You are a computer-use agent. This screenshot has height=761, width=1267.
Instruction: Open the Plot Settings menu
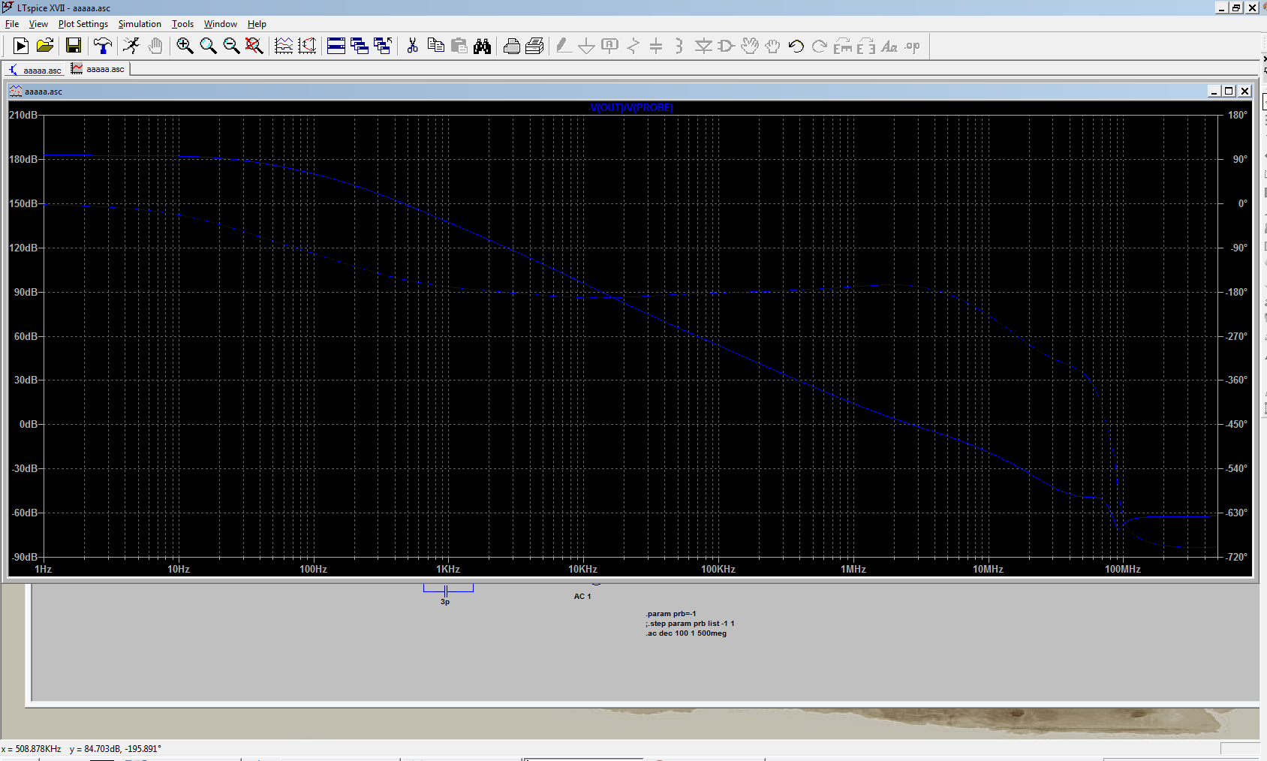click(83, 24)
